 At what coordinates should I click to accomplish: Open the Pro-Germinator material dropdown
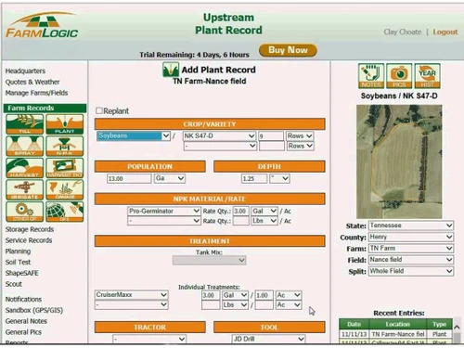coord(164,211)
